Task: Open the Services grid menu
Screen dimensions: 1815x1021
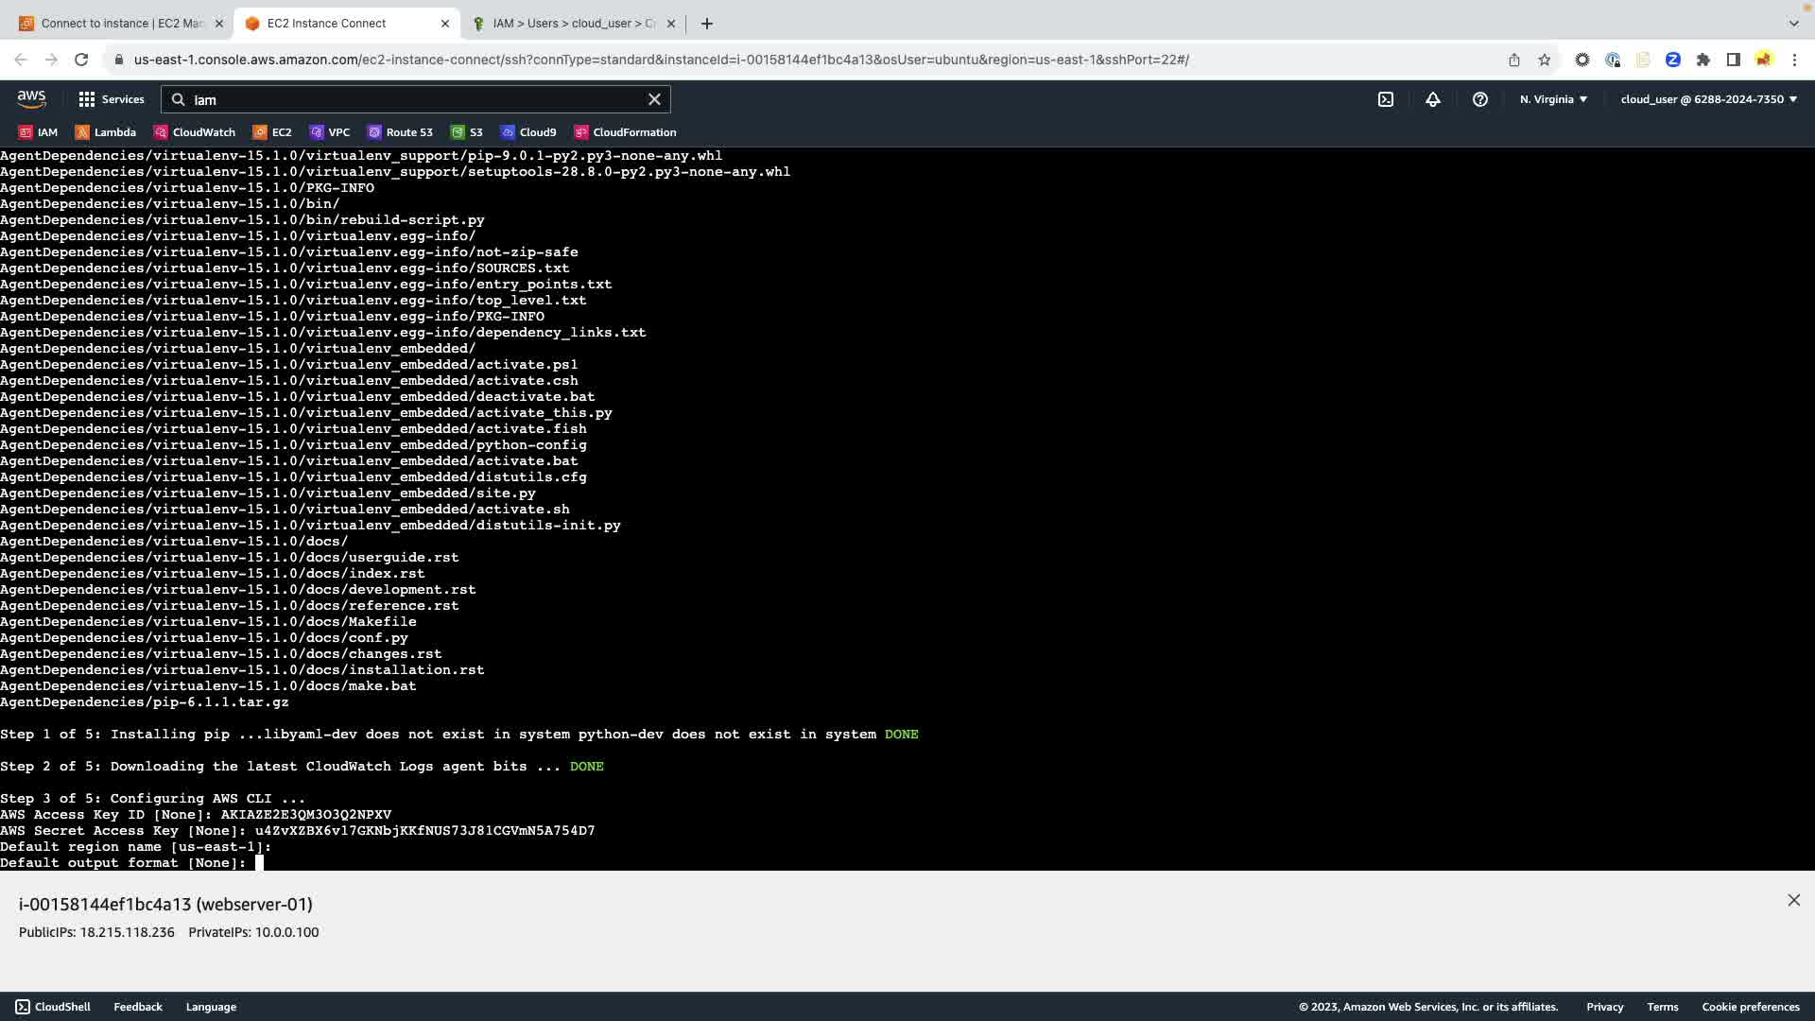Action: tap(111, 99)
